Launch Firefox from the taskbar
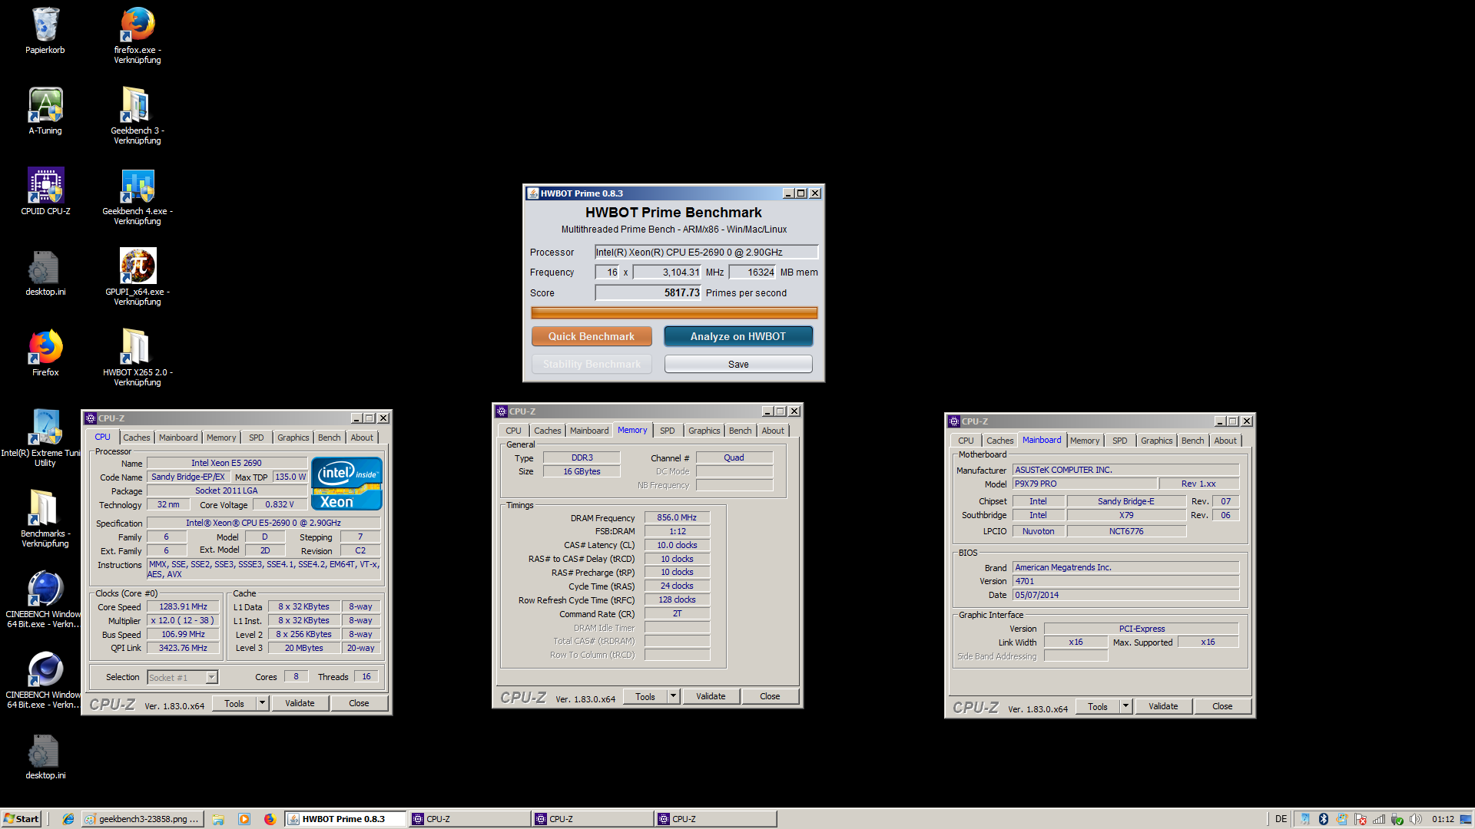 [270, 819]
